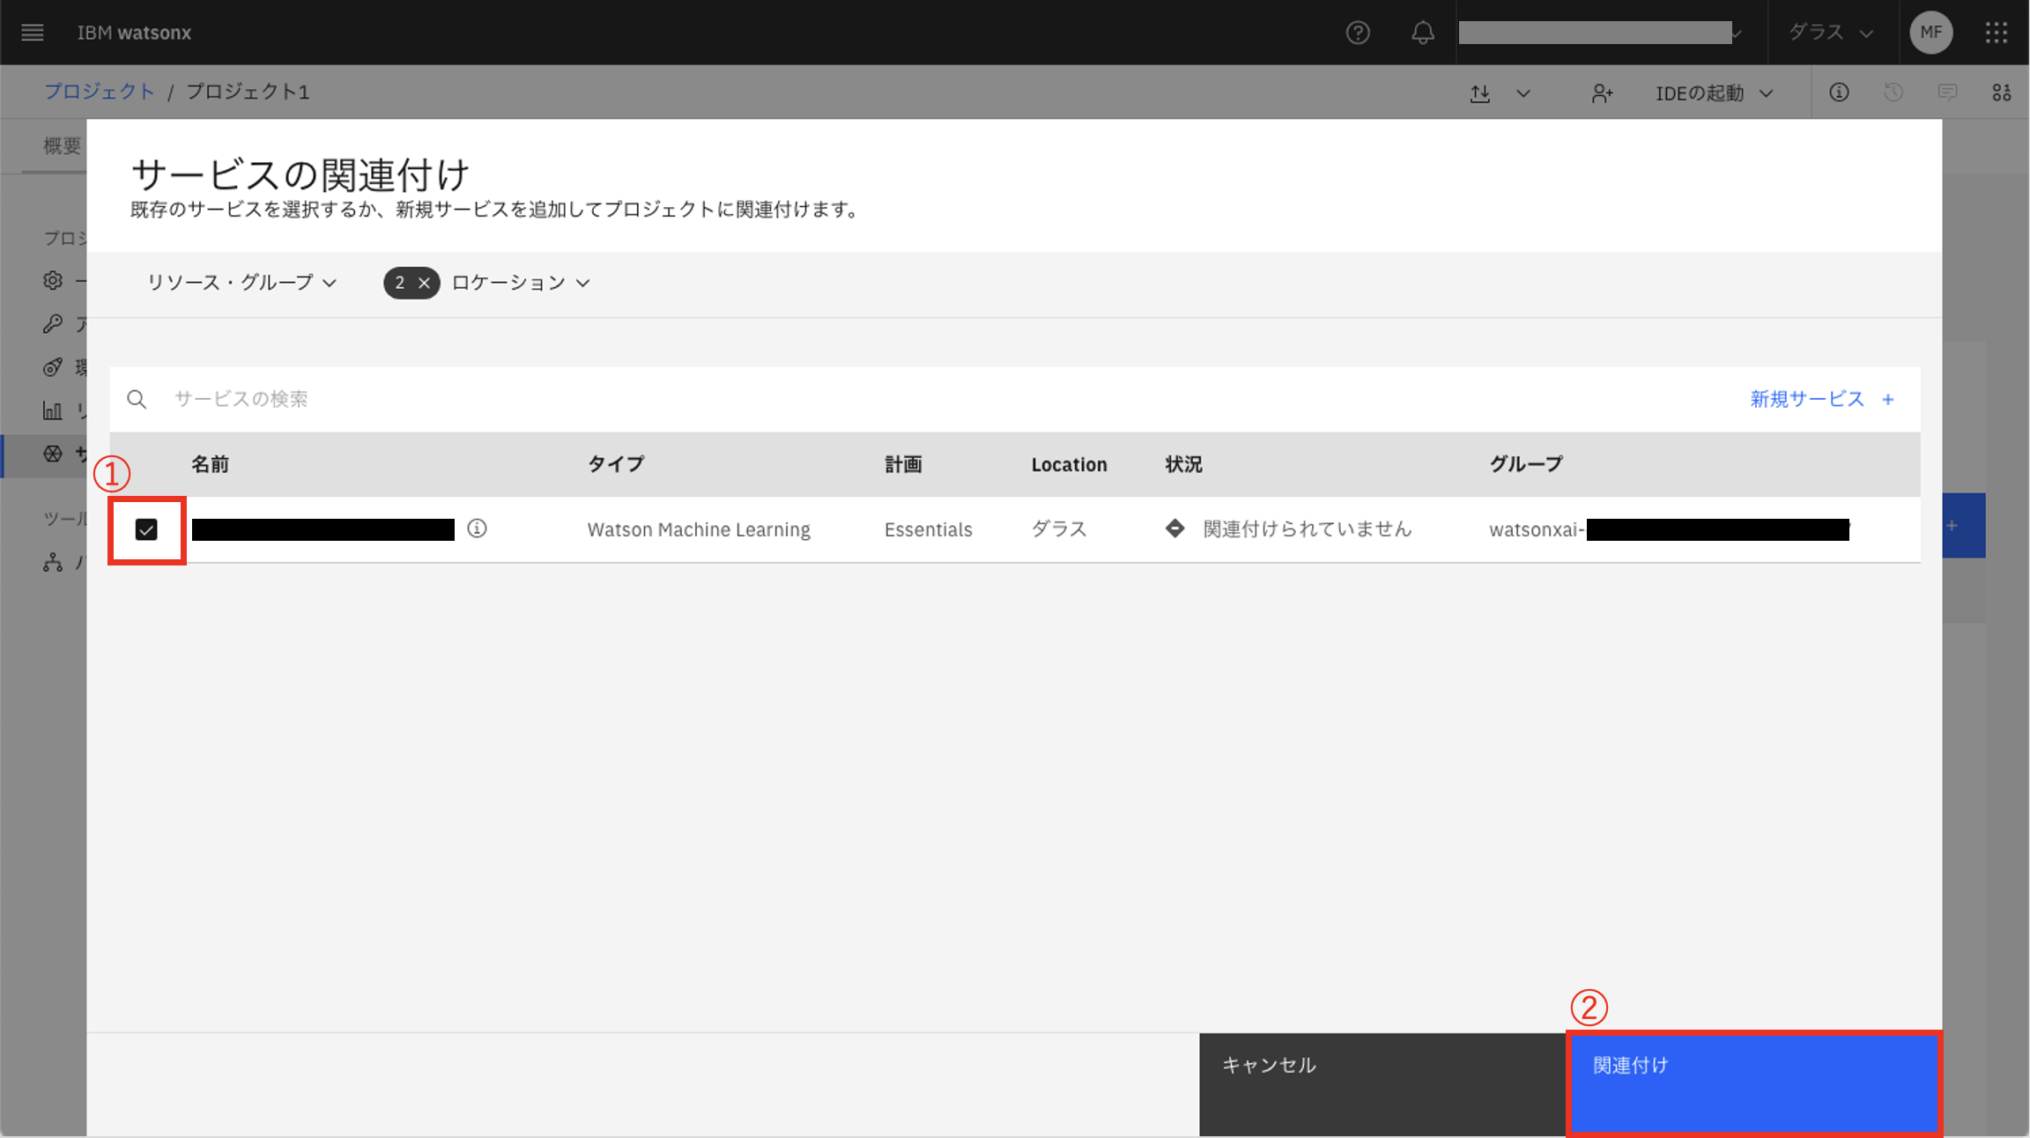Viewport: 2030px width, 1138px height.
Task: Click the MF user avatar
Action: coord(1930,33)
